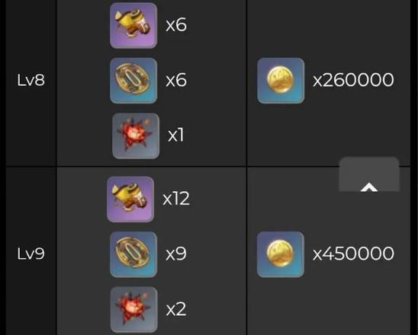The image size is (418, 335).
Task: Select the Mora coin icon beside x450000
Action: click(x=281, y=254)
